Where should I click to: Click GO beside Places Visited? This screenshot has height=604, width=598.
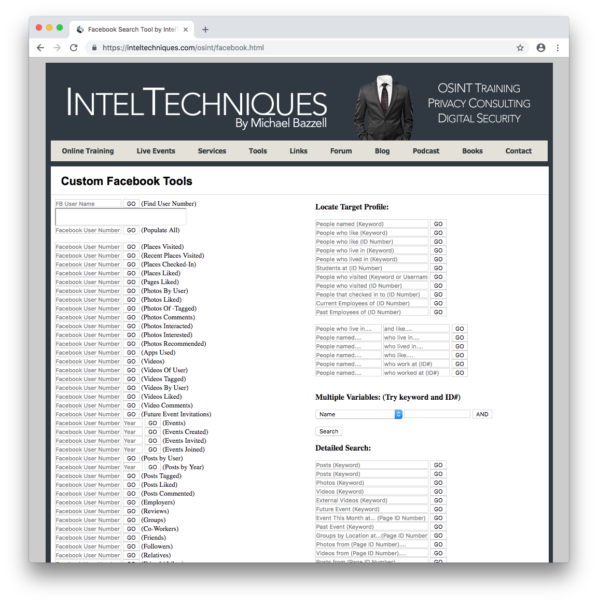[x=131, y=247]
